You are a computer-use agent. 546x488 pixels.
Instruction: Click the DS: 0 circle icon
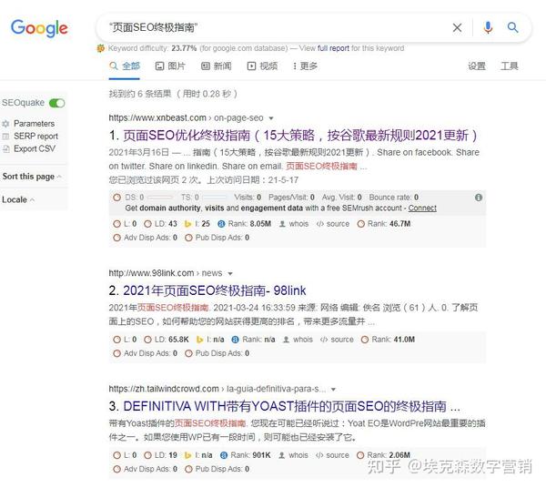pyautogui.click(x=117, y=198)
